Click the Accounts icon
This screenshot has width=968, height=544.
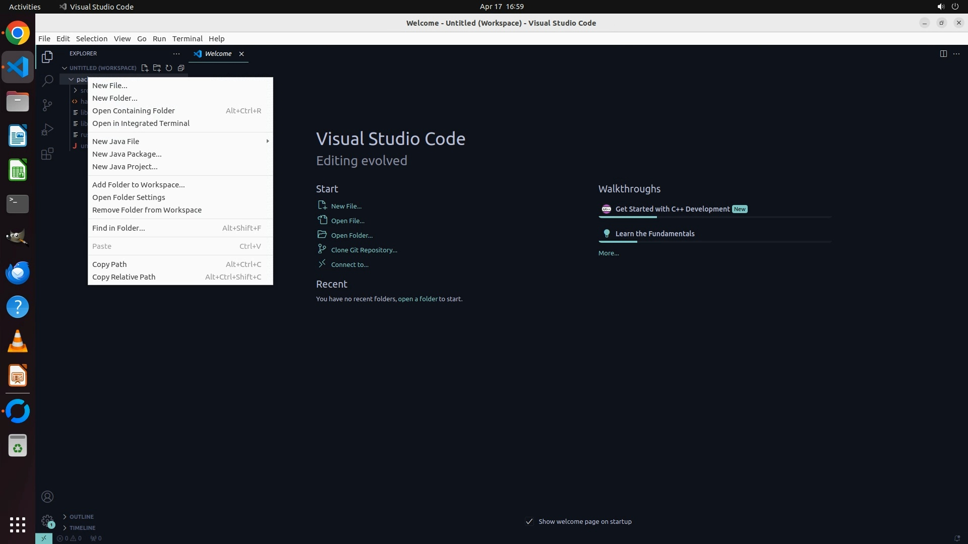(x=47, y=497)
